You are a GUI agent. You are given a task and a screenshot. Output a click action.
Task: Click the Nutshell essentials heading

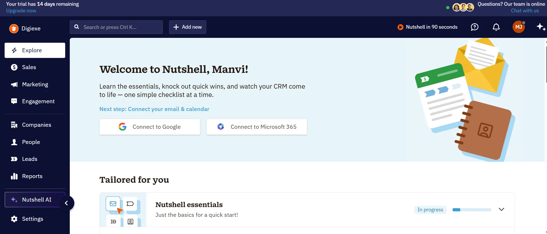click(189, 205)
